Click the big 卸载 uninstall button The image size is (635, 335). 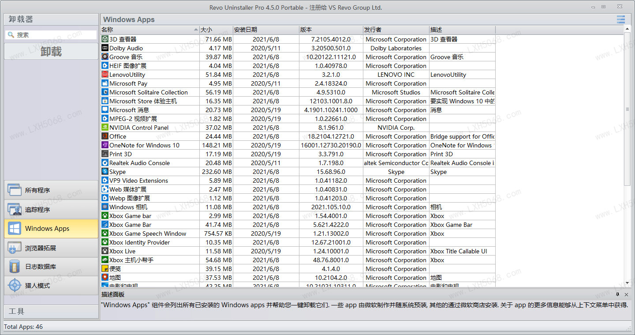pyautogui.click(x=51, y=52)
